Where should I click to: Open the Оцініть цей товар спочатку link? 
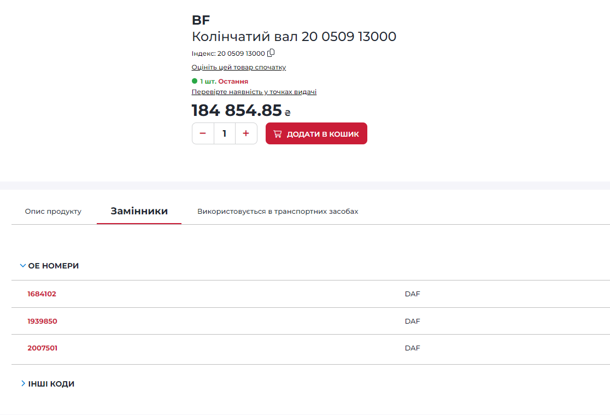click(x=238, y=67)
